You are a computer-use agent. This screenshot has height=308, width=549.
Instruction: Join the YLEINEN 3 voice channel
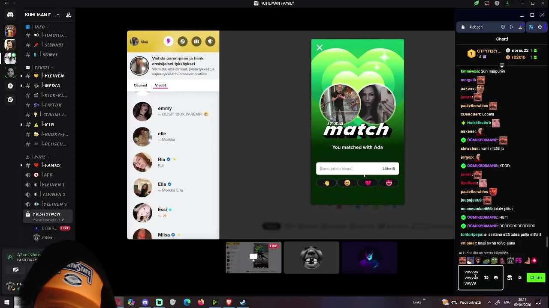pos(48,204)
